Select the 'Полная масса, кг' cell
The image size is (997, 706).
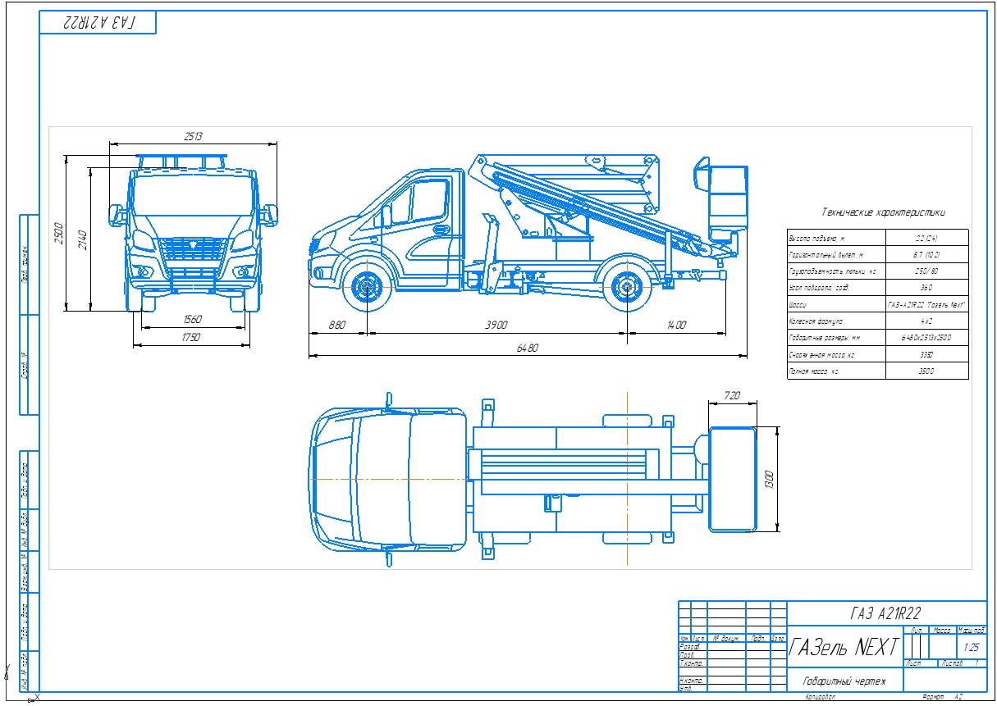coord(837,371)
